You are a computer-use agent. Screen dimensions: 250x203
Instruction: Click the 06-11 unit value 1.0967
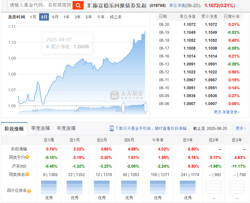[x=189, y=80]
